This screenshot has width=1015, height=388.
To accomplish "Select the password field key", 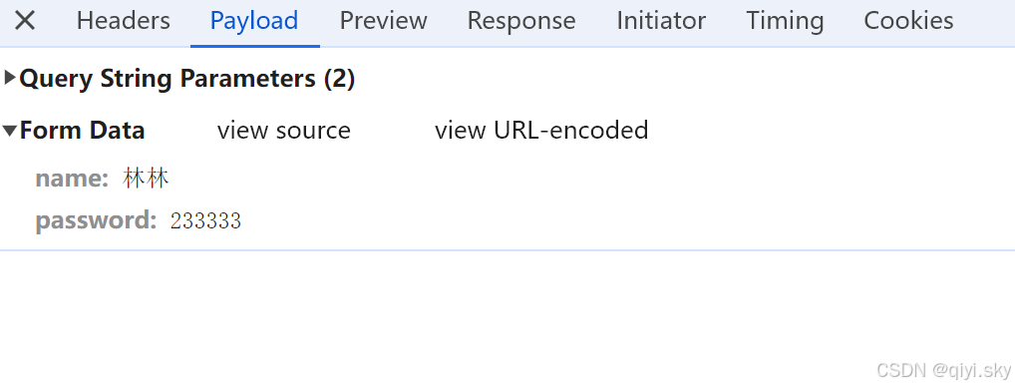I will pos(96,220).
